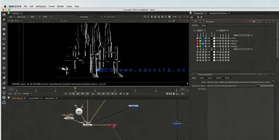Toggle white output box in first matrix row

tap(214, 38)
